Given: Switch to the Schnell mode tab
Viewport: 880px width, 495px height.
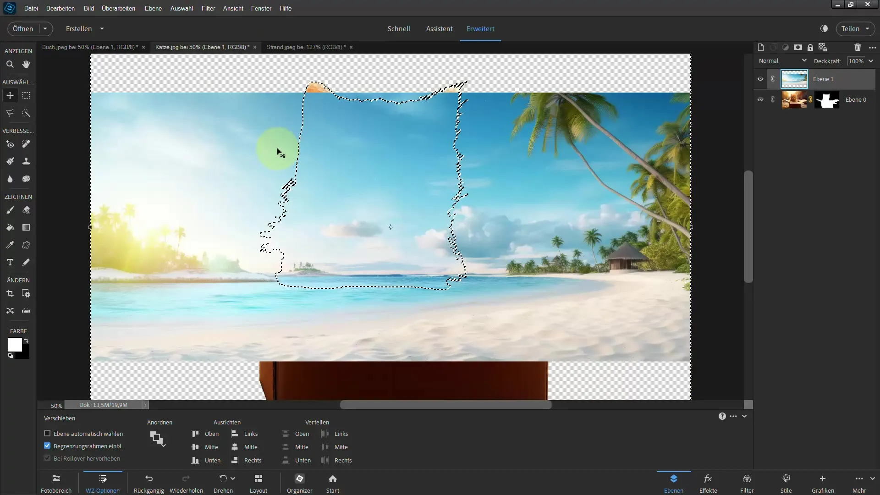Looking at the screenshot, I should point(399,28).
